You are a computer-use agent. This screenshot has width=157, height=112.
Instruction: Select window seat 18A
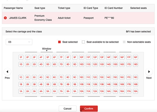click(135, 91)
